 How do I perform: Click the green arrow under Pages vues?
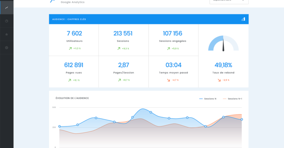tap(70, 80)
